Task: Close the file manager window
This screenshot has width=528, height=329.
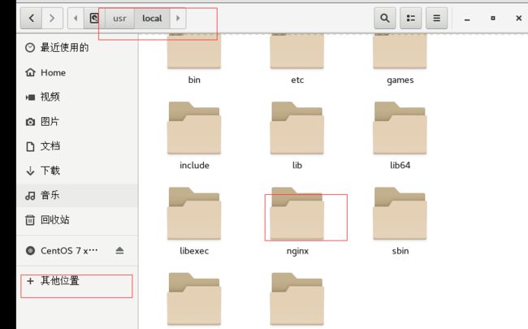Action: click(x=519, y=18)
